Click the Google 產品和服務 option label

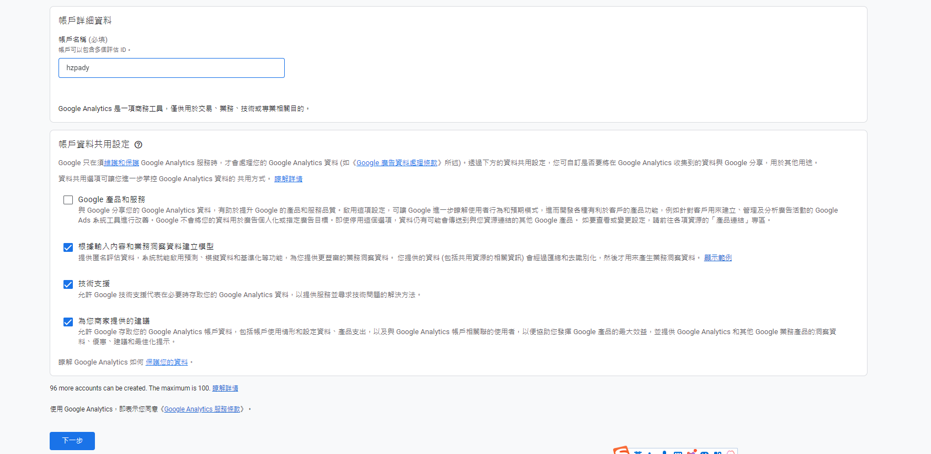click(111, 199)
